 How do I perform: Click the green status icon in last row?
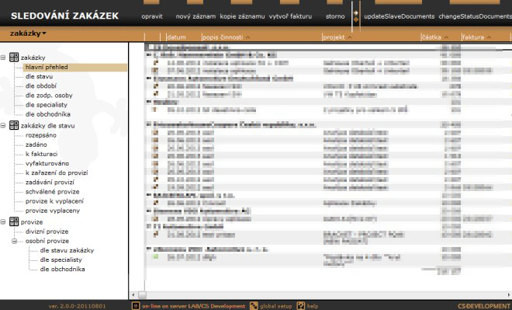point(155,256)
